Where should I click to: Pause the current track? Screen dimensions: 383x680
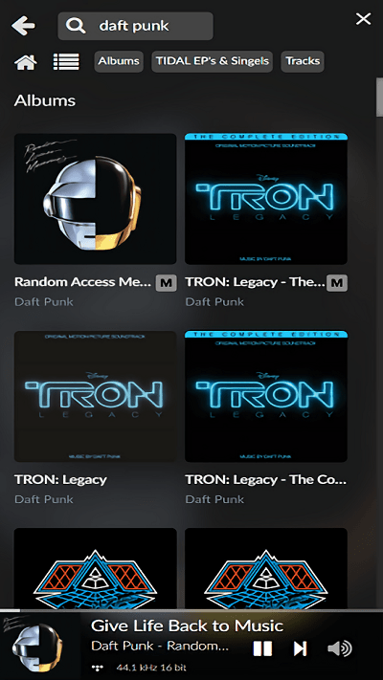(x=262, y=648)
